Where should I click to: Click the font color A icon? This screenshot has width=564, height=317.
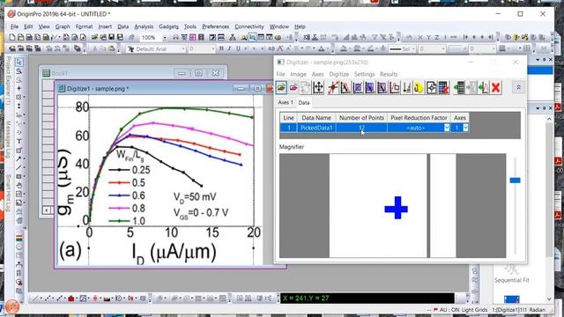pos(321,48)
